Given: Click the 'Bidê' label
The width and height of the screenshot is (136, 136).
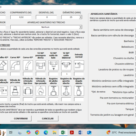Looking at the screenshot, I should (131, 52).
